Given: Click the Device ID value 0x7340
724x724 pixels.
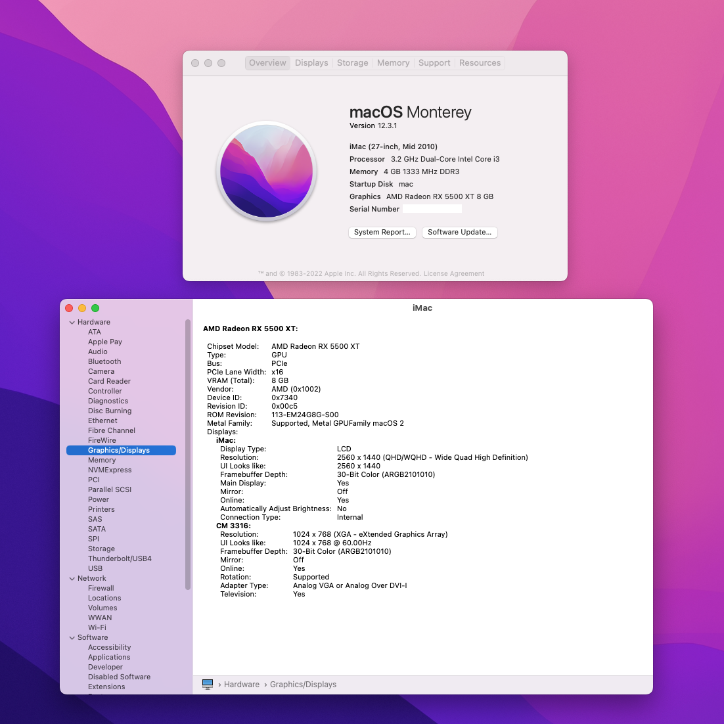Looking at the screenshot, I should pyautogui.click(x=284, y=397).
